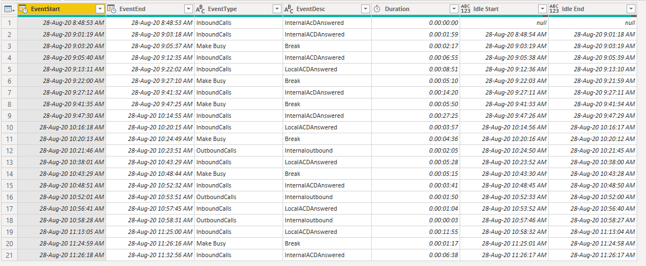Click null Idle End cell in row 1

pyautogui.click(x=592, y=23)
